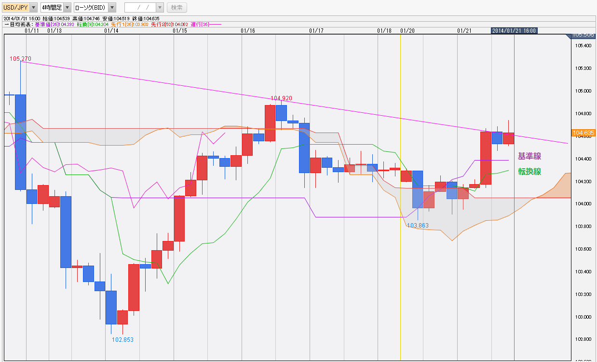This screenshot has height=362, width=597.
Task: Click the 01/16 date axis label
Action: (x=248, y=30)
